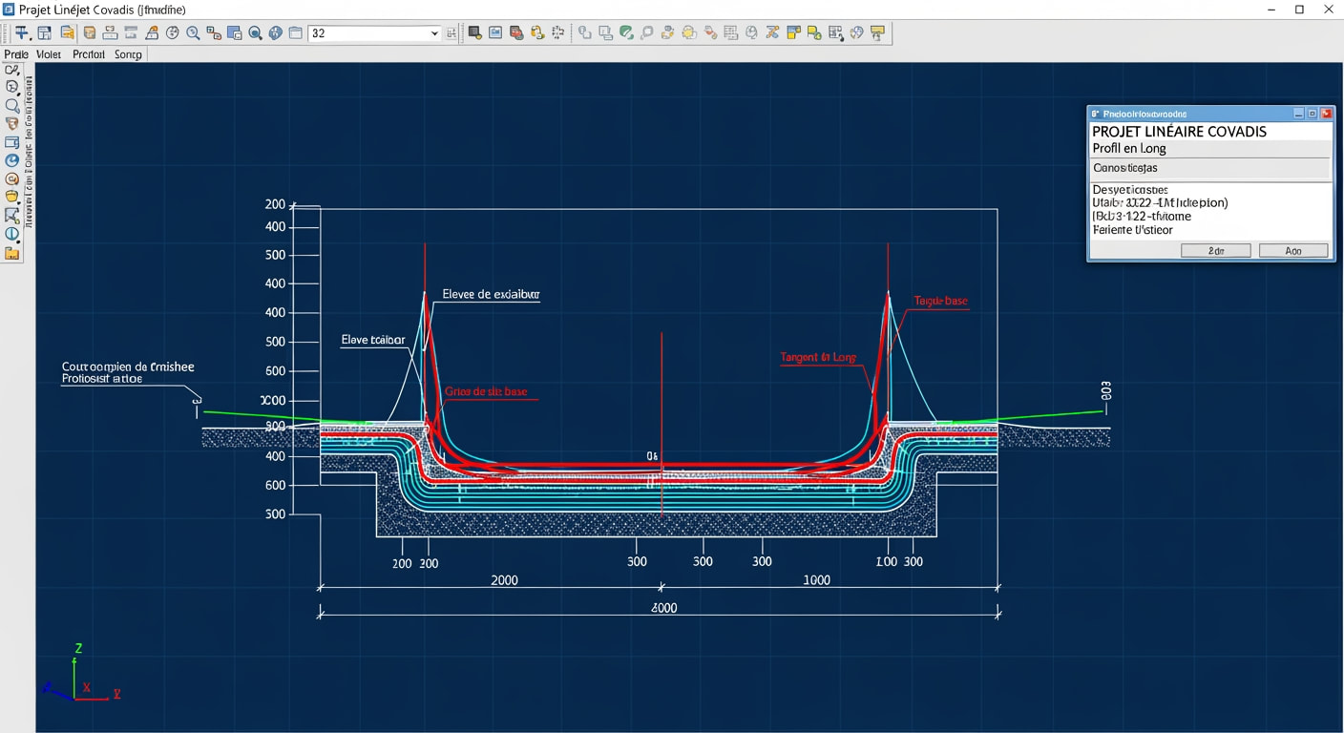Collapse the Profil en Long header in the dialog

pyautogui.click(x=1130, y=149)
